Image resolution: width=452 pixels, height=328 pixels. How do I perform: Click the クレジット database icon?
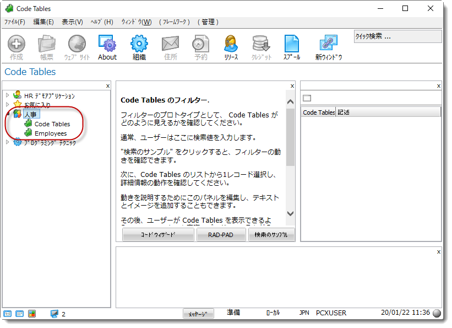pyautogui.click(x=261, y=44)
